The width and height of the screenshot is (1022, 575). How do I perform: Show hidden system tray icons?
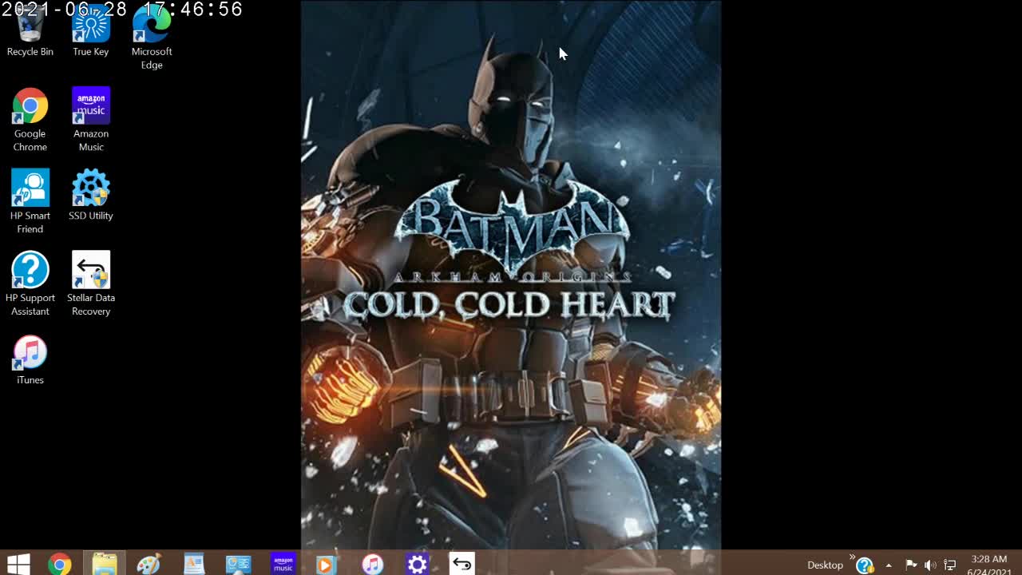point(889,565)
